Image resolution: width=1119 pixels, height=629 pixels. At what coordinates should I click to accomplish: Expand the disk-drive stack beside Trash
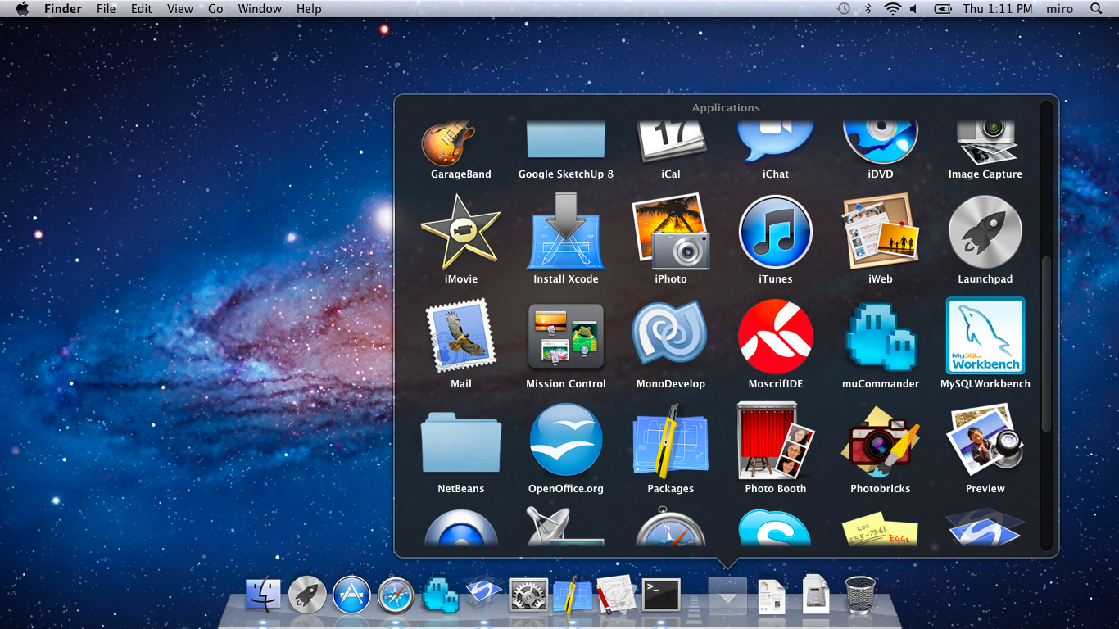pyautogui.click(x=816, y=595)
